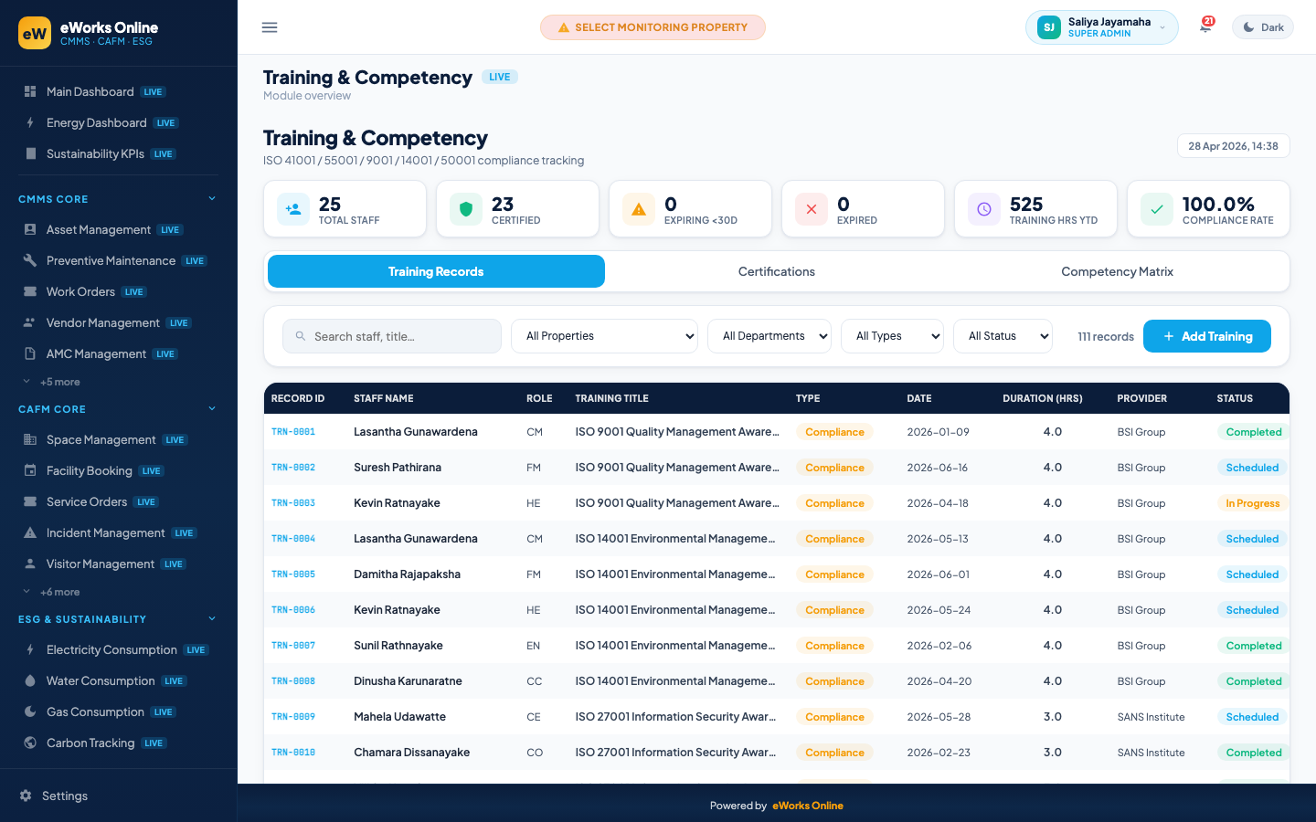
Task: Click the 28 Apr 2026, 14:38 timestamp
Action: point(1233,146)
